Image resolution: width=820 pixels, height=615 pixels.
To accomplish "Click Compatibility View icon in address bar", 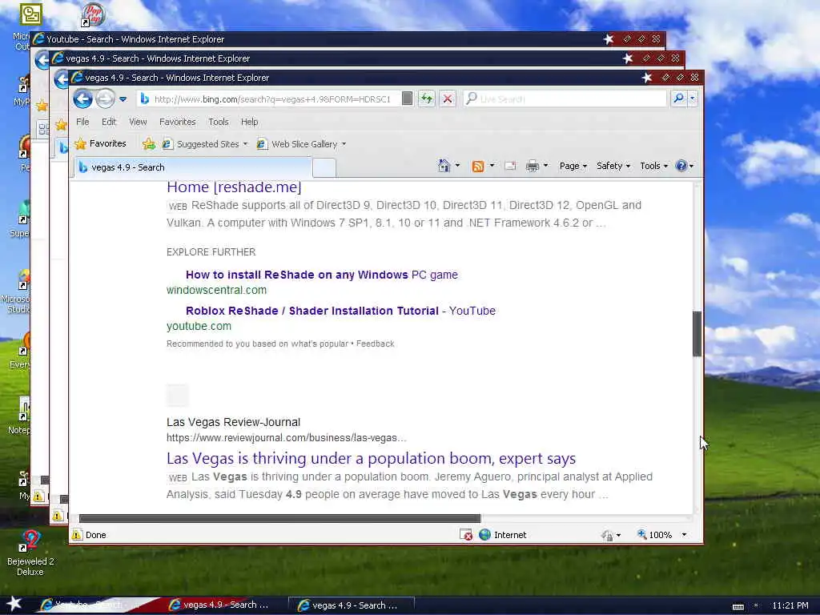I will tap(407, 98).
